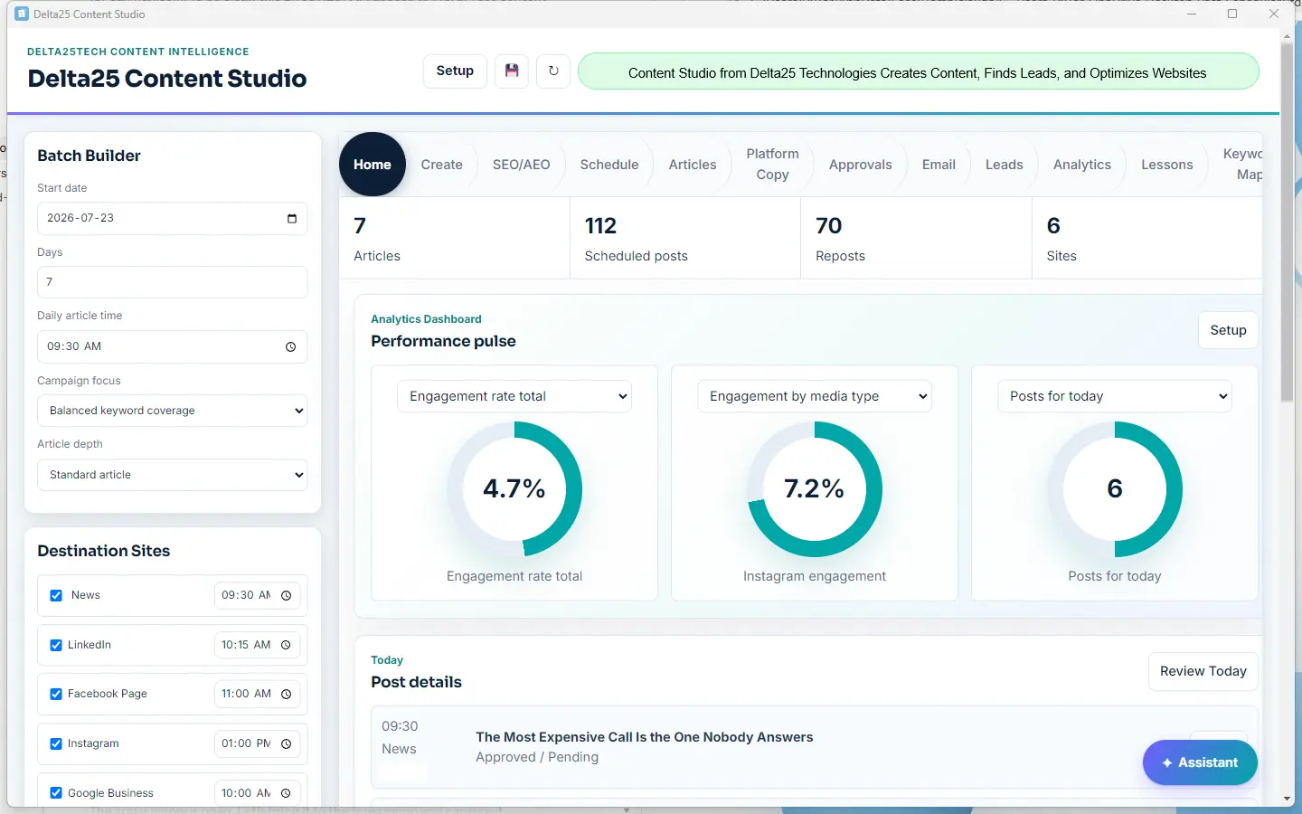Click 'Approved / Pending' status text
Screen dimensions: 1302x814
pyautogui.click(x=537, y=757)
